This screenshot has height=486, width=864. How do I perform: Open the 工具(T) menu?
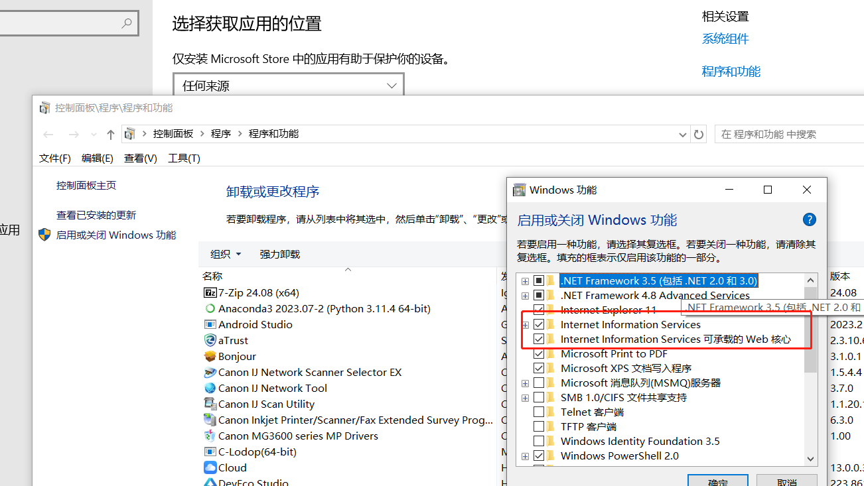pos(184,158)
